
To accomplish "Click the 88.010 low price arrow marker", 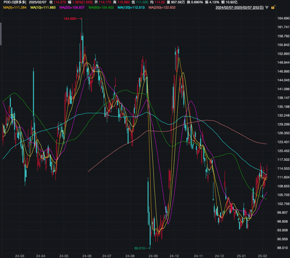I will (142, 248).
